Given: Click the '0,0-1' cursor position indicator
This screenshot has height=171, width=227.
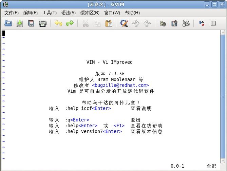Looking at the screenshot, I should (177, 166).
